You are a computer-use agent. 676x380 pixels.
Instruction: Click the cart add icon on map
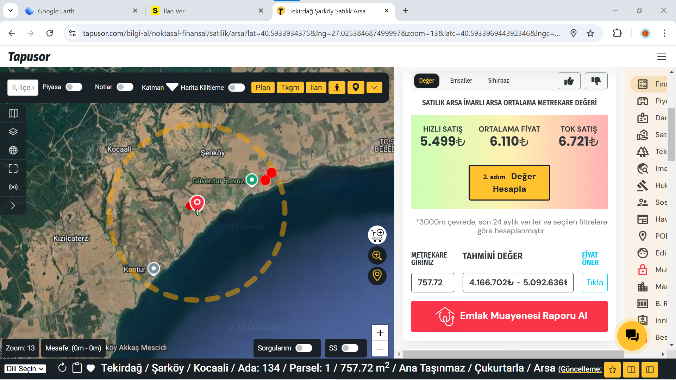pyautogui.click(x=377, y=235)
